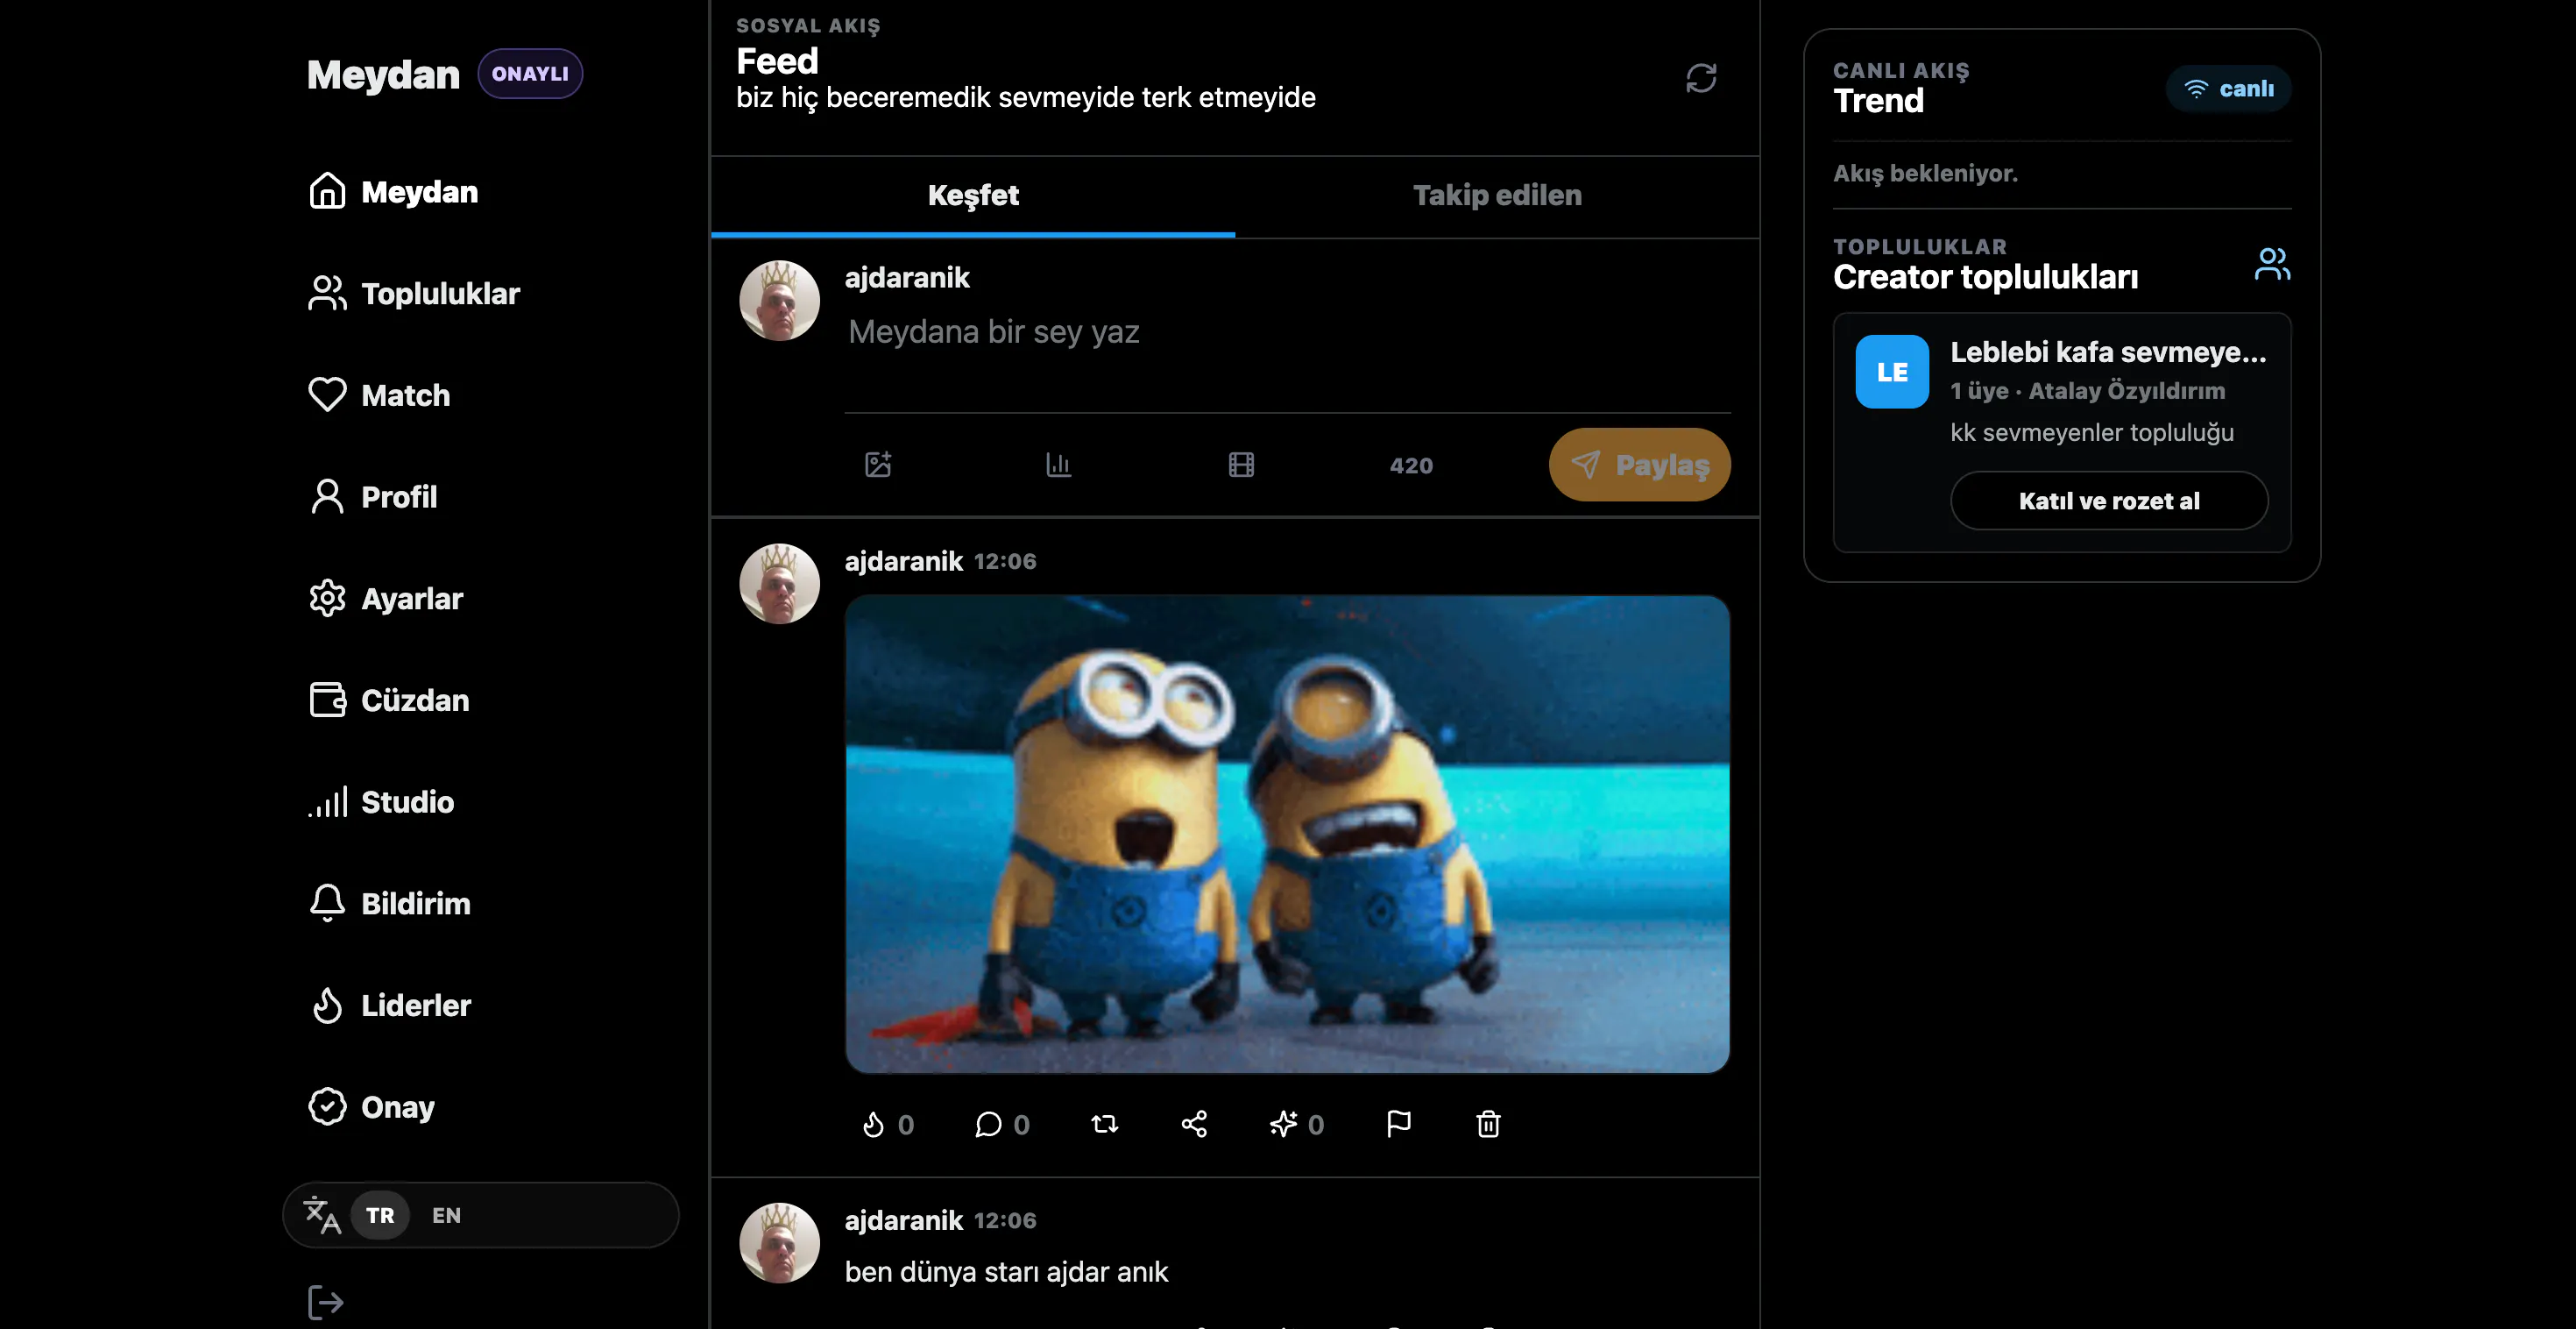2576x1329 pixels.
Task: Click the Creator toplulukları heading
Action: (1986, 277)
